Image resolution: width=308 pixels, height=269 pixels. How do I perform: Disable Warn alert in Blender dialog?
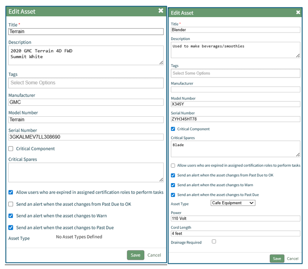(173, 185)
